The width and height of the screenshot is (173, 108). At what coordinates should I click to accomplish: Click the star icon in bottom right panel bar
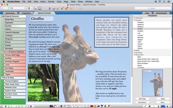[x=158, y=106]
